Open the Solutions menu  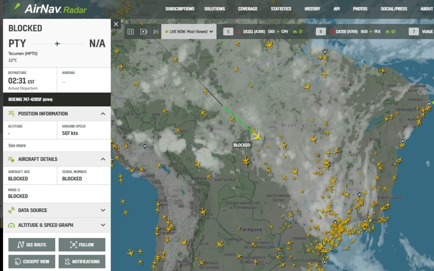click(x=214, y=9)
